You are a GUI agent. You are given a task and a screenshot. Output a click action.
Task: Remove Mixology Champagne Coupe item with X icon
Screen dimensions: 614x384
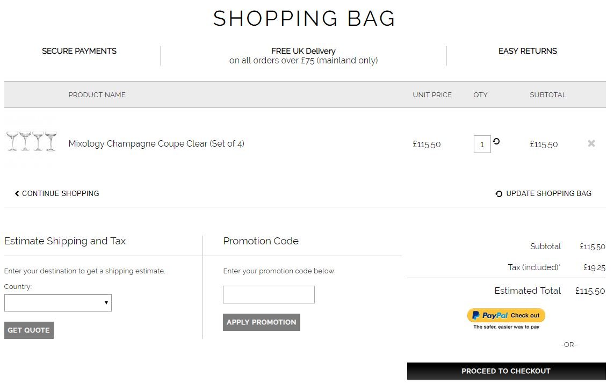tap(591, 143)
